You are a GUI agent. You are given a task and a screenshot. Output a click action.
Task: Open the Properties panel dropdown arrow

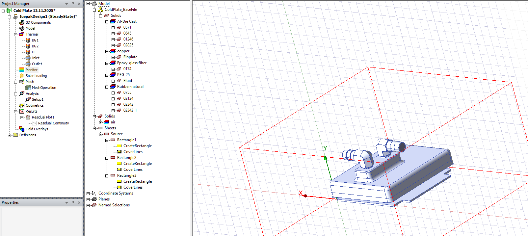pyautogui.click(x=66, y=203)
